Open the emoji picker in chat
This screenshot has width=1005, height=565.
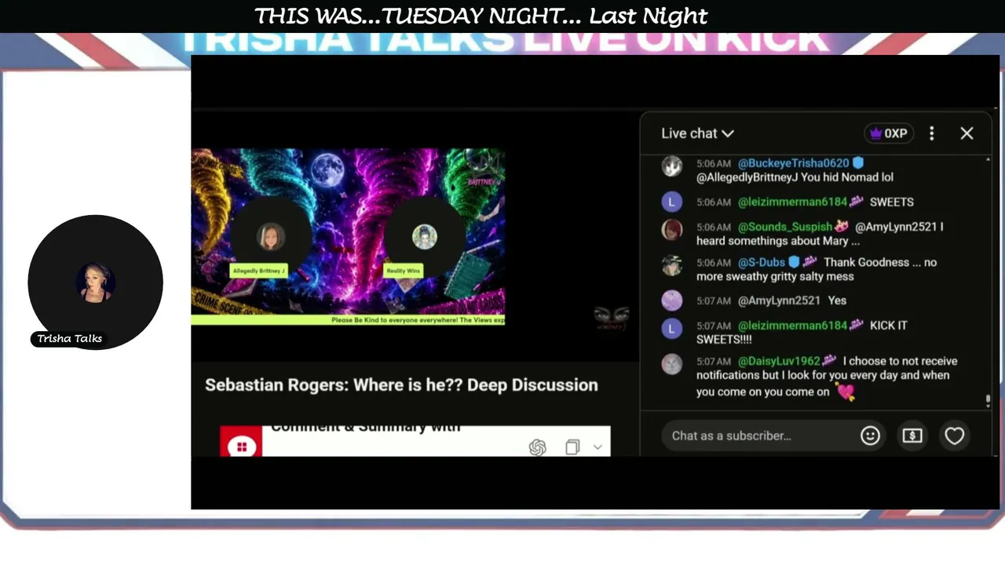point(870,436)
